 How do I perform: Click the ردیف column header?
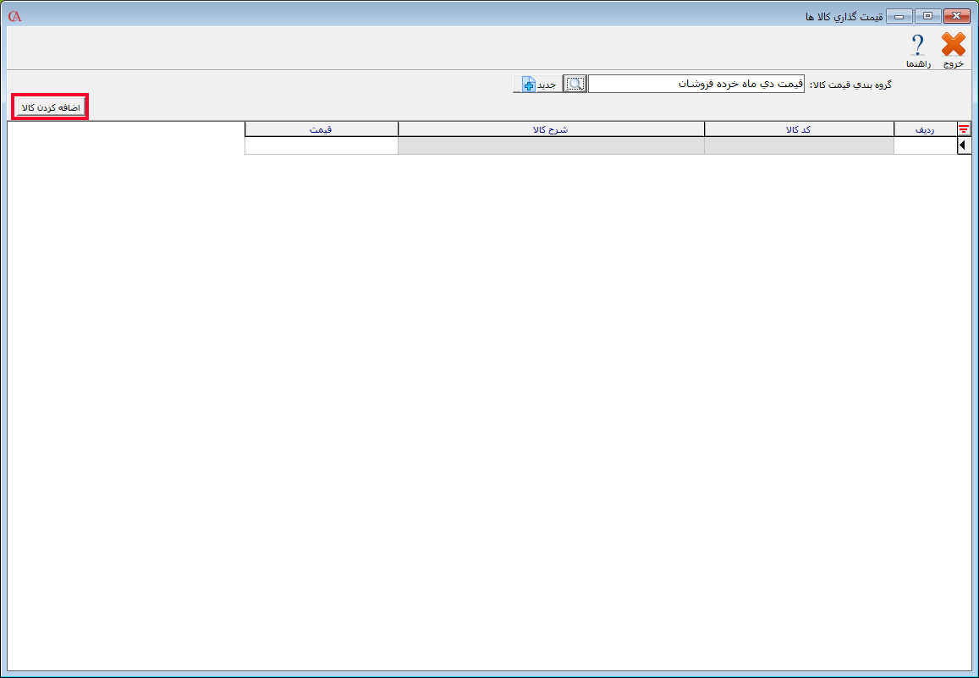(924, 128)
